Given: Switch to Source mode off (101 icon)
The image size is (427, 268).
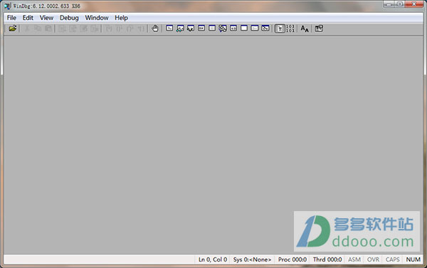Looking at the screenshot, I should coord(290,28).
